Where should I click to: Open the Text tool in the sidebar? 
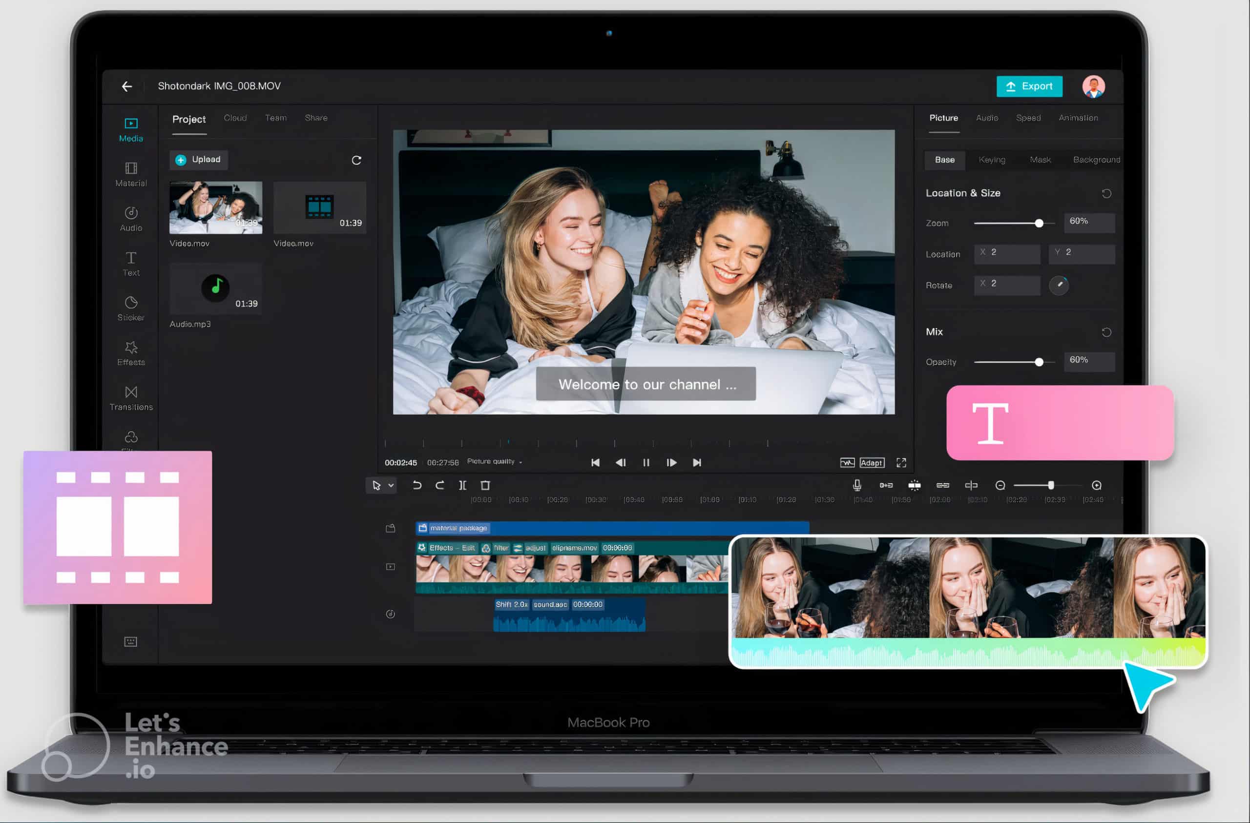pyautogui.click(x=131, y=264)
